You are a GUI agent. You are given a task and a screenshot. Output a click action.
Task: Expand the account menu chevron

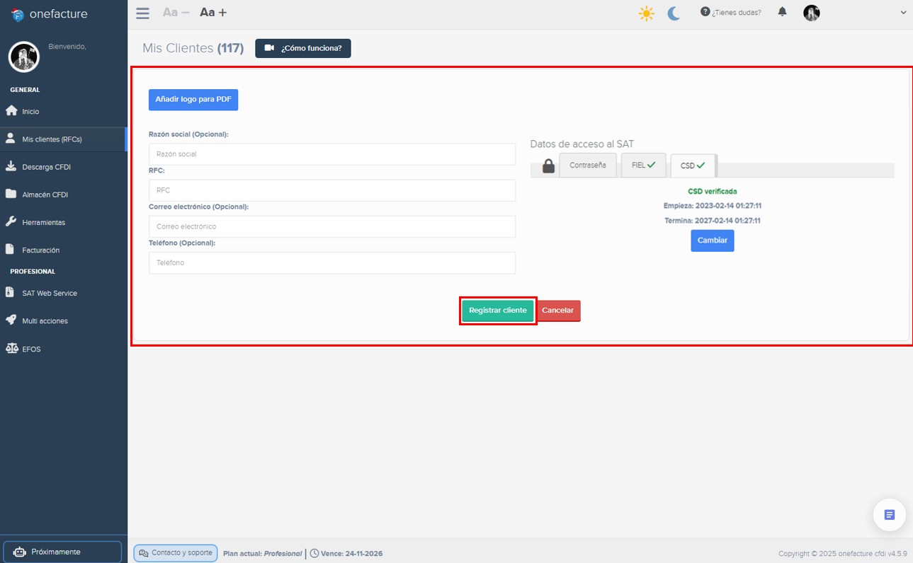pyautogui.click(x=904, y=12)
